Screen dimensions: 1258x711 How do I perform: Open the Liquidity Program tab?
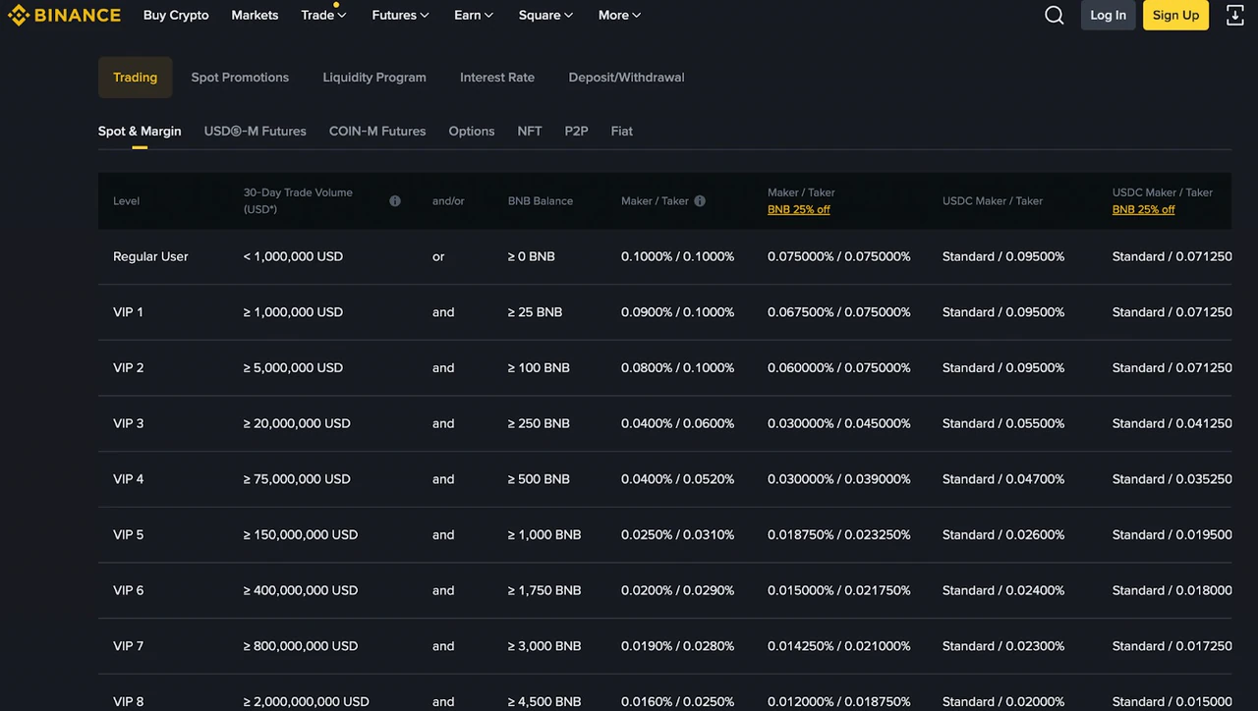(374, 77)
